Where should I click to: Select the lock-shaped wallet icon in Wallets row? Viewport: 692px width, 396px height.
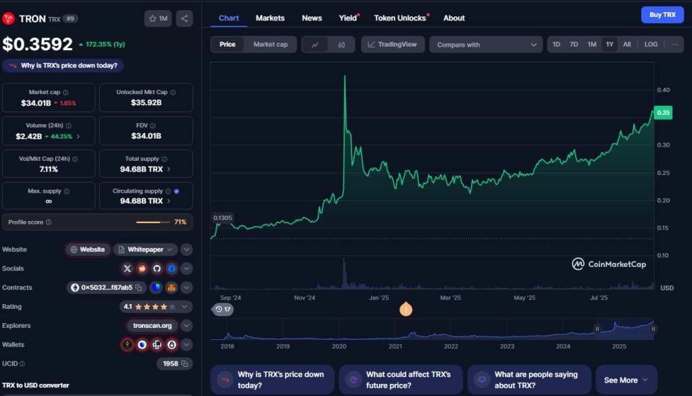[x=172, y=345]
